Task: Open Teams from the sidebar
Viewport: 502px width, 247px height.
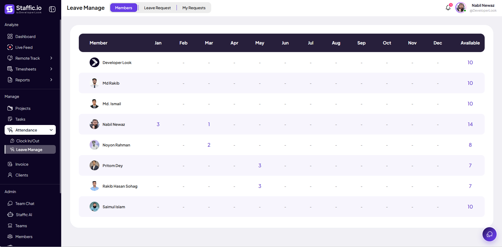Action: [21, 226]
